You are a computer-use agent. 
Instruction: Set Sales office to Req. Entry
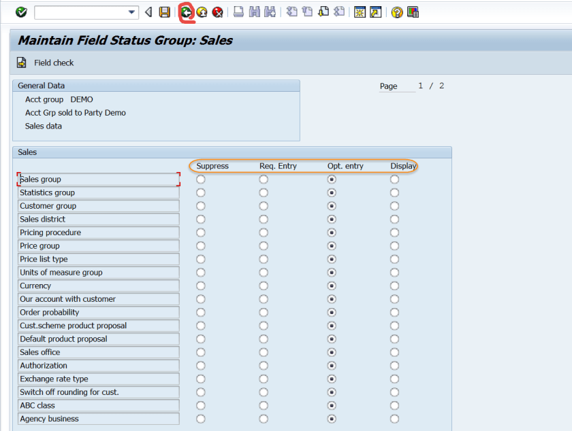(264, 352)
